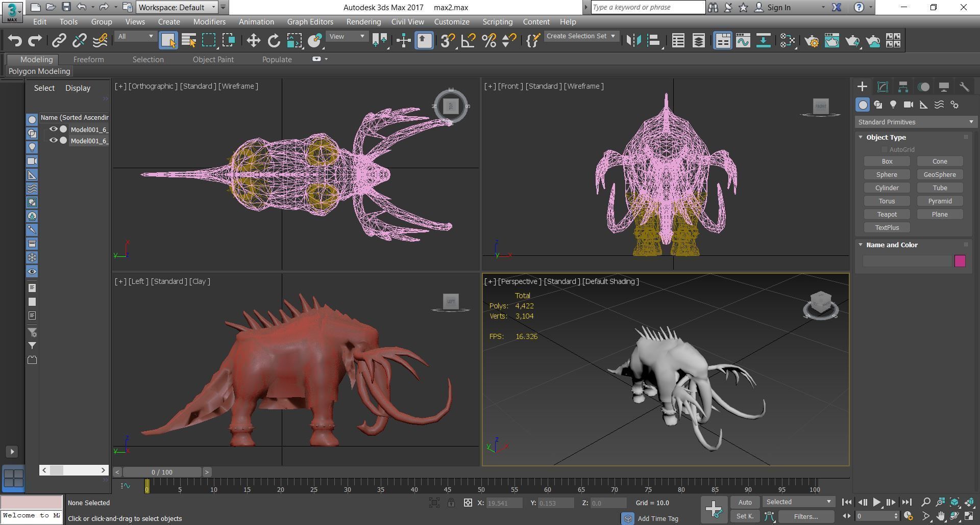This screenshot has height=525, width=980.
Task: Open the Selected key filter dropdown
Action: 798,502
